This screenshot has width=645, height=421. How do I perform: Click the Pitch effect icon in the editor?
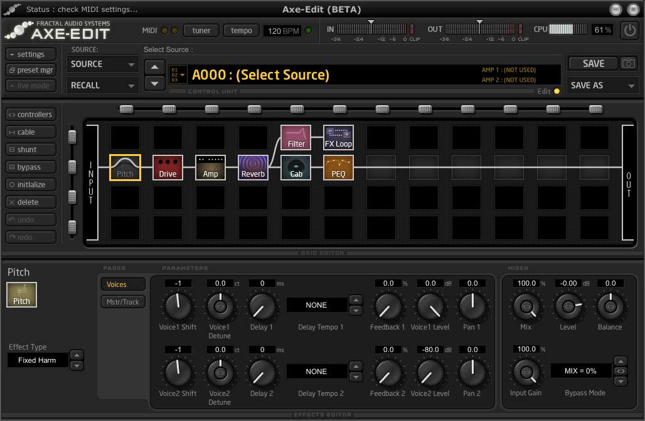(21, 294)
